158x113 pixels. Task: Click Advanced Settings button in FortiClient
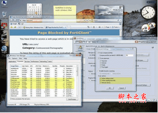(x=143, y=85)
